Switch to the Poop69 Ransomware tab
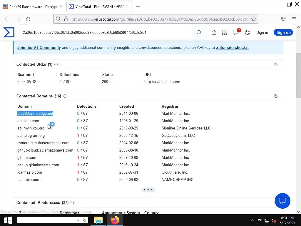The height and width of the screenshot is (226, 301). 33,7
